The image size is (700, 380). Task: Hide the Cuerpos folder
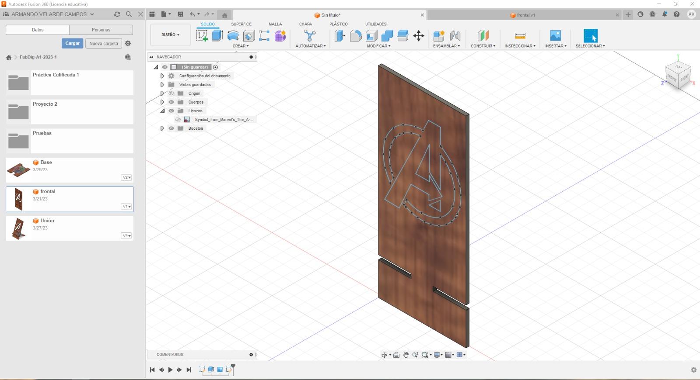[171, 102]
